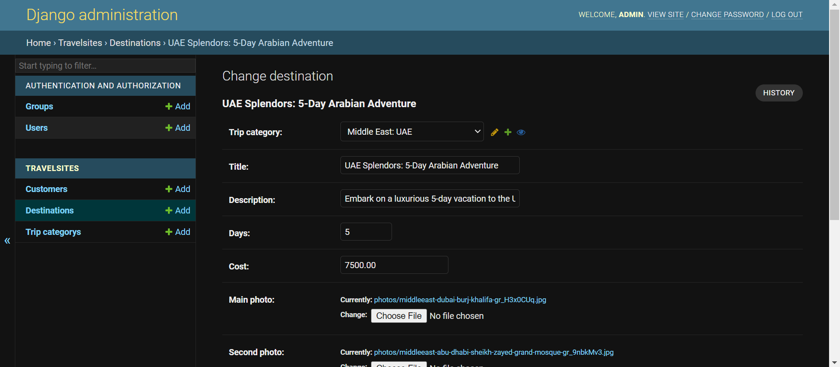840x367 pixels.
Task: Add another trip category plus icon
Action: click(508, 132)
